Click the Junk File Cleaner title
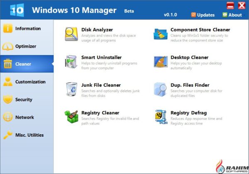The image size is (249, 174). pos(101,85)
